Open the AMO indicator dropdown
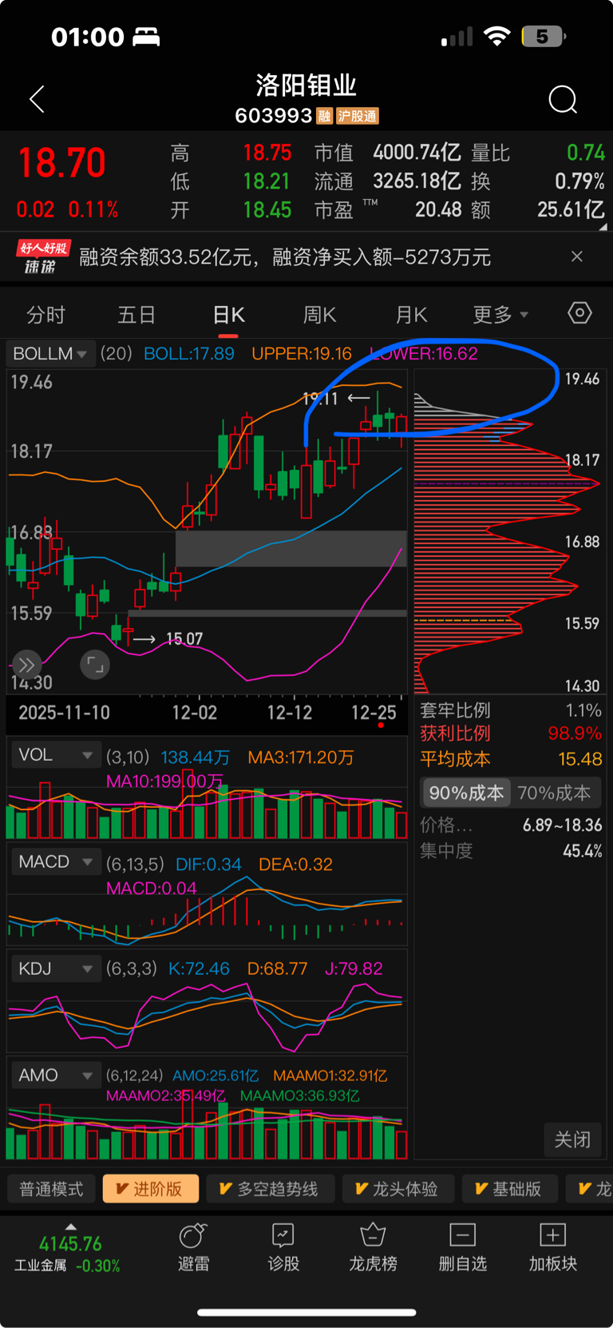This screenshot has height=1328, width=613. pos(55,1076)
